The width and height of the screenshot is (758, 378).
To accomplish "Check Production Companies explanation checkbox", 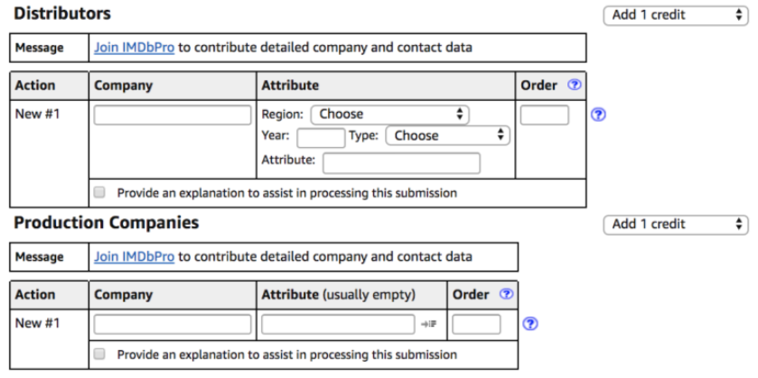I will pos(99,354).
